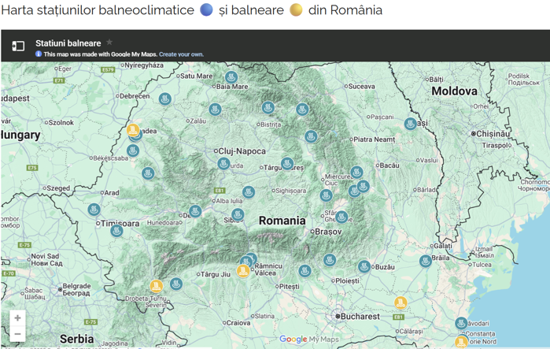This screenshot has height=349, width=550.
Task: Click the Google My Maps logo
Action: [x=308, y=340]
